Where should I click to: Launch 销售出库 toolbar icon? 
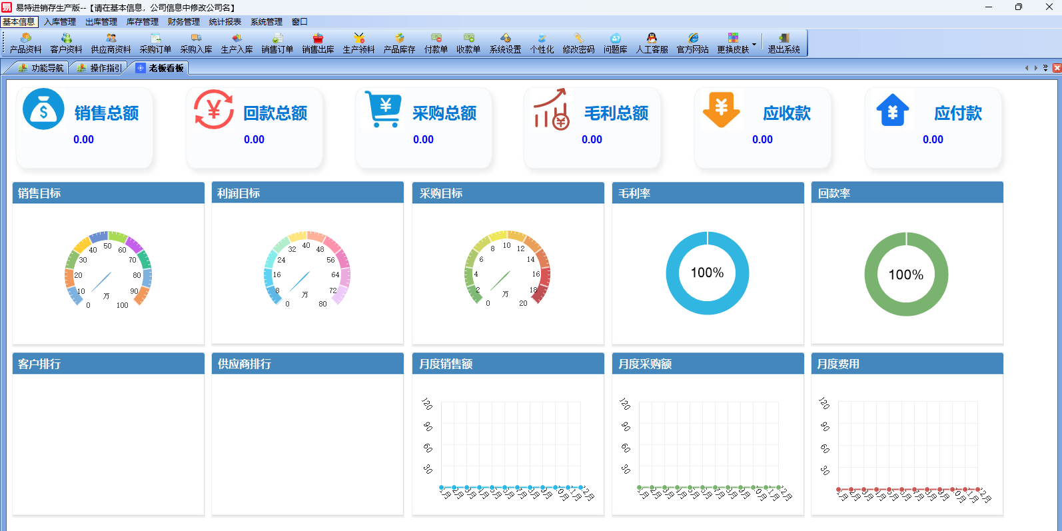click(318, 43)
